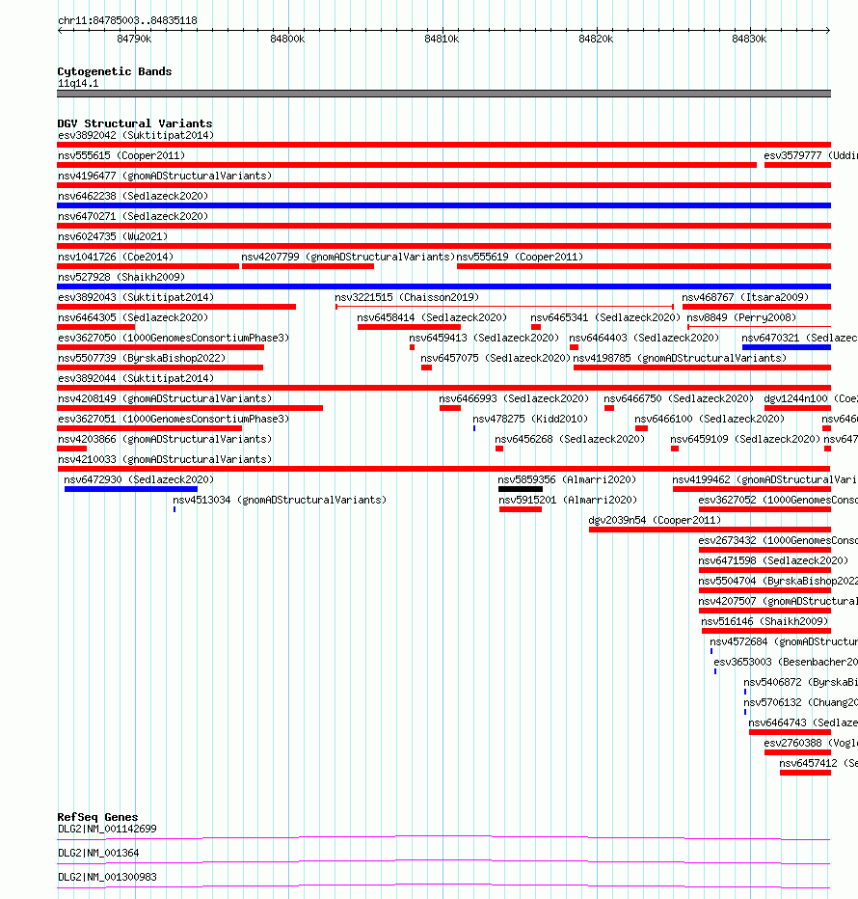Open nsv4208149 gnomADStructuralVariants variant

(x=165, y=398)
